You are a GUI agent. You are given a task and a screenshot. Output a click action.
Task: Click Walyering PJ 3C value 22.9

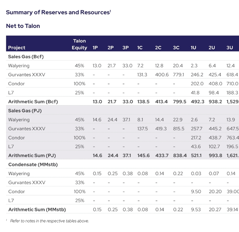tap(178, 120)
